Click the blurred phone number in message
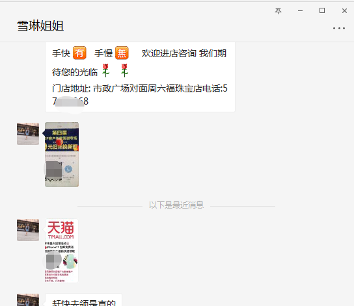This screenshot has width=354, height=306. click(x=70, y=102)
